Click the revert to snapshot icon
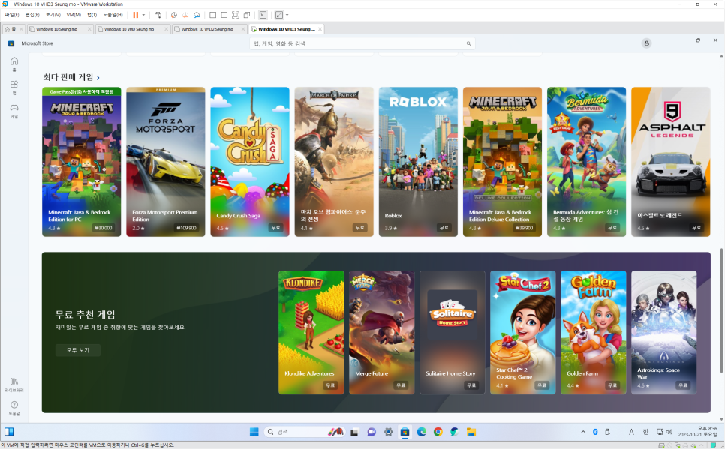The width and height of the screenshot is (725, 449). point(185,15)
